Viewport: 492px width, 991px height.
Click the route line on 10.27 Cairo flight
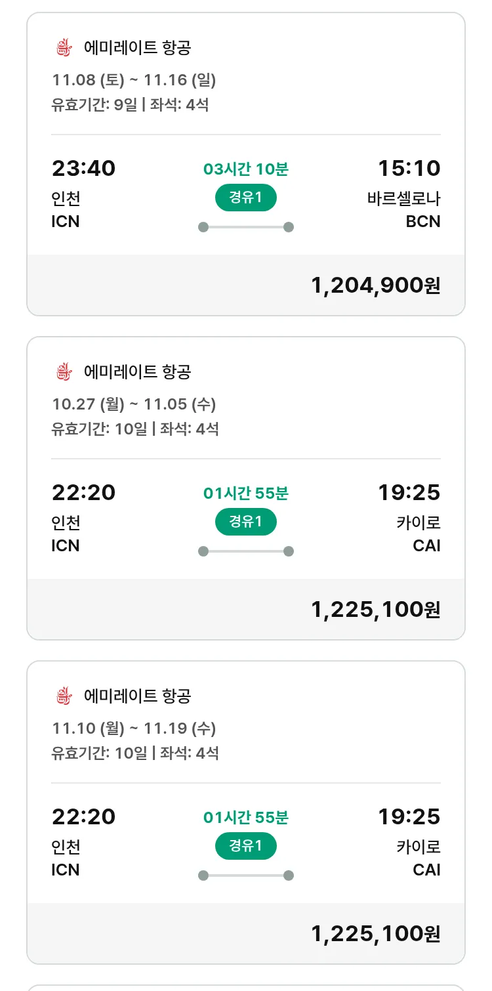(246, 551)
